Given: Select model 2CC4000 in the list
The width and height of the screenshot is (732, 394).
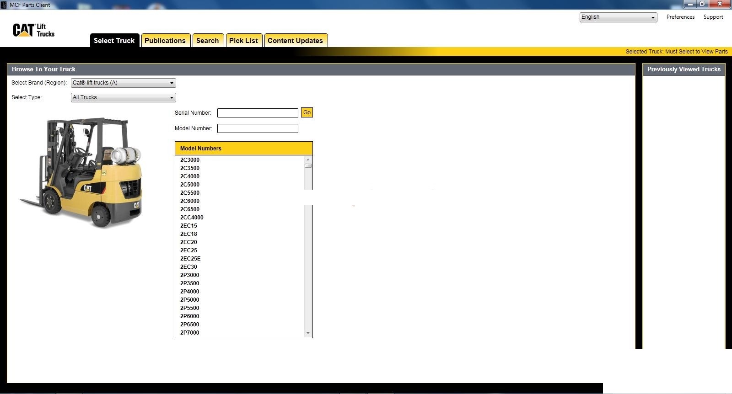Looking at the screenshot, I should coord(192,218).
